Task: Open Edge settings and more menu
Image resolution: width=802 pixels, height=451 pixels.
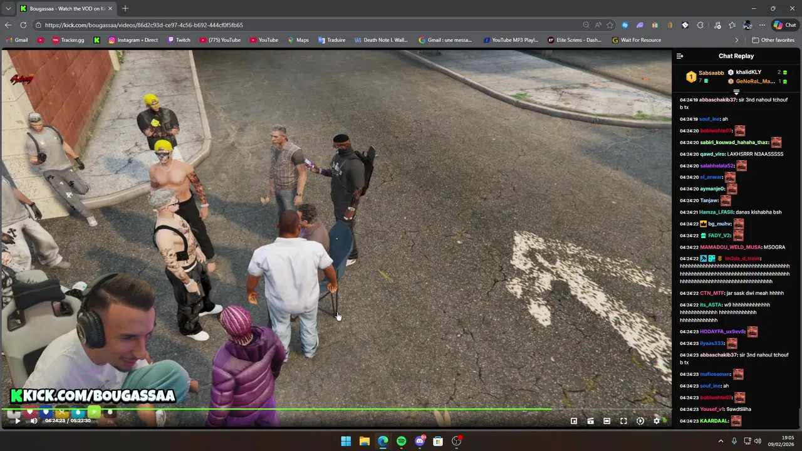Action: pyautogui.click(x=762, y=25)
